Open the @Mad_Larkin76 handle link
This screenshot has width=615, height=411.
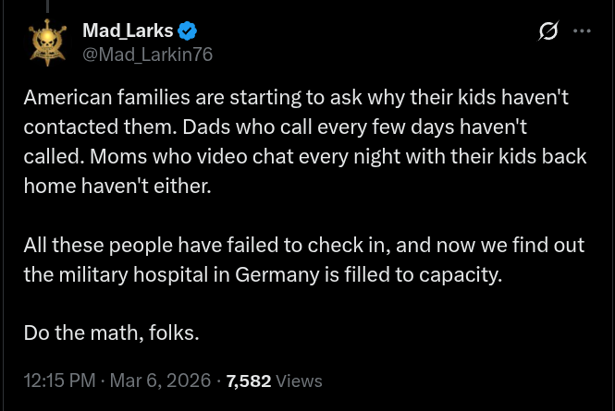(x=148, y=54)
